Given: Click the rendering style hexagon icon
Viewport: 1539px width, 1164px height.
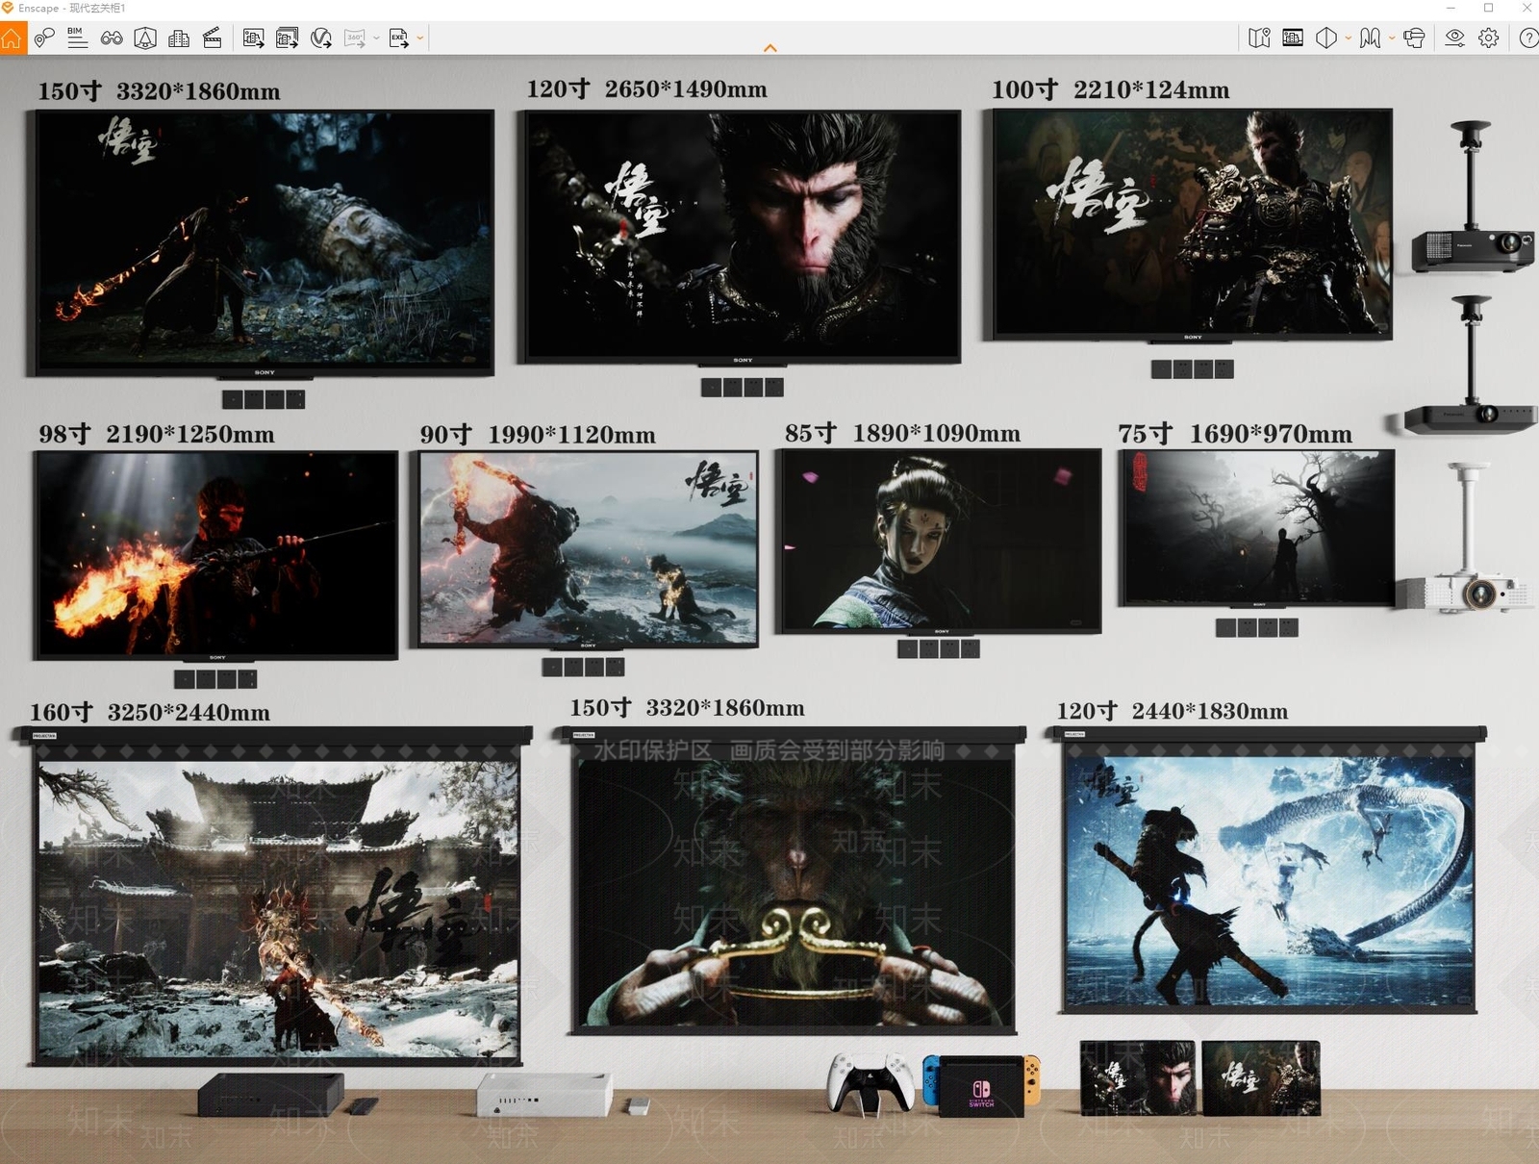Looking at the screenshot, I should point(1326,38).
